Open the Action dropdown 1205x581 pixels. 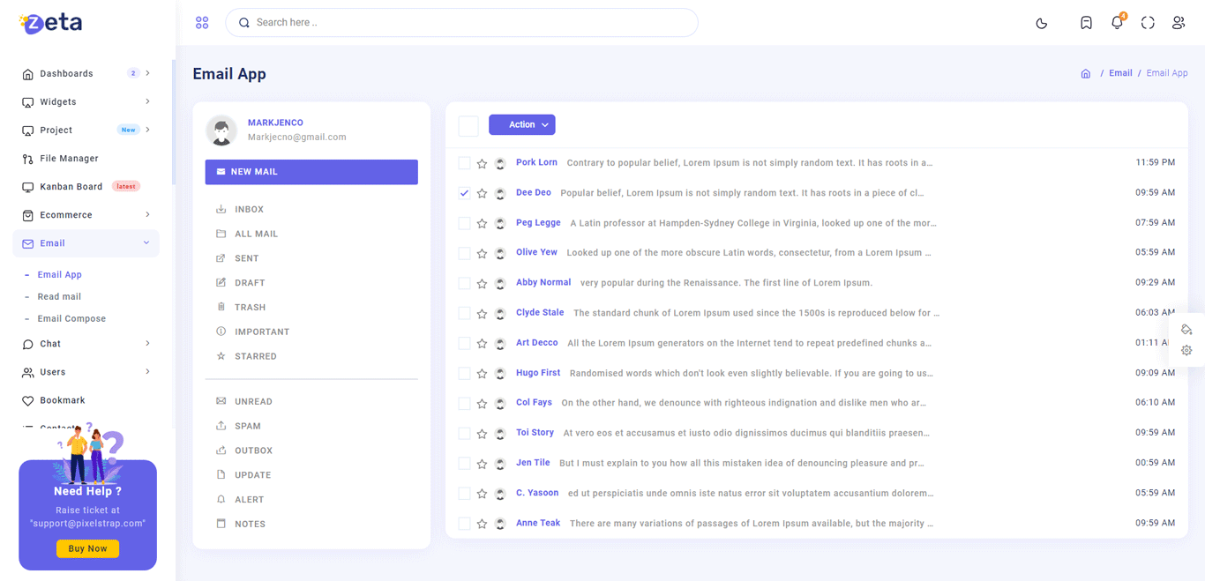click(x=522, y=125)
